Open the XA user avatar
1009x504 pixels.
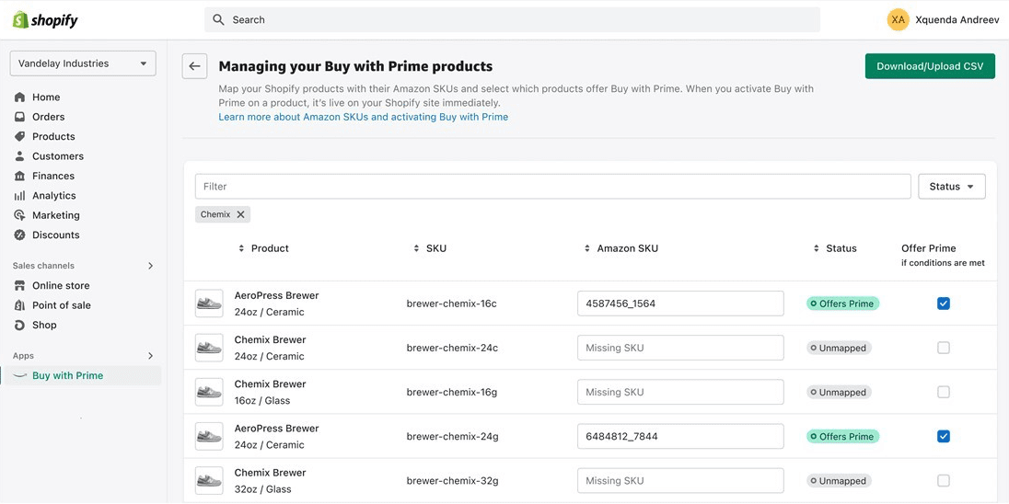click(898, 20)
